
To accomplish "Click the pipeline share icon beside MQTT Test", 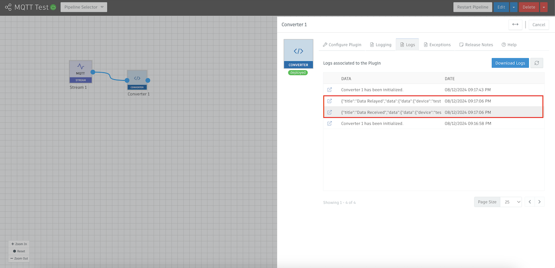I will 8,7.
